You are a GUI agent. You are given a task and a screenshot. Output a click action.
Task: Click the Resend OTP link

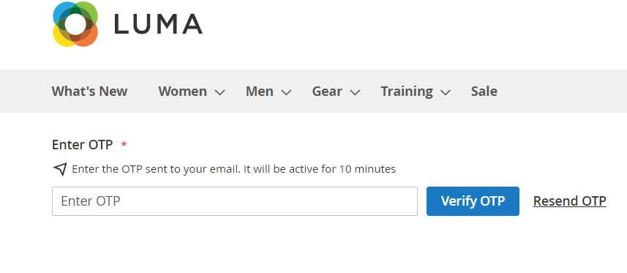pyautogui.click(x=569, y=201)
